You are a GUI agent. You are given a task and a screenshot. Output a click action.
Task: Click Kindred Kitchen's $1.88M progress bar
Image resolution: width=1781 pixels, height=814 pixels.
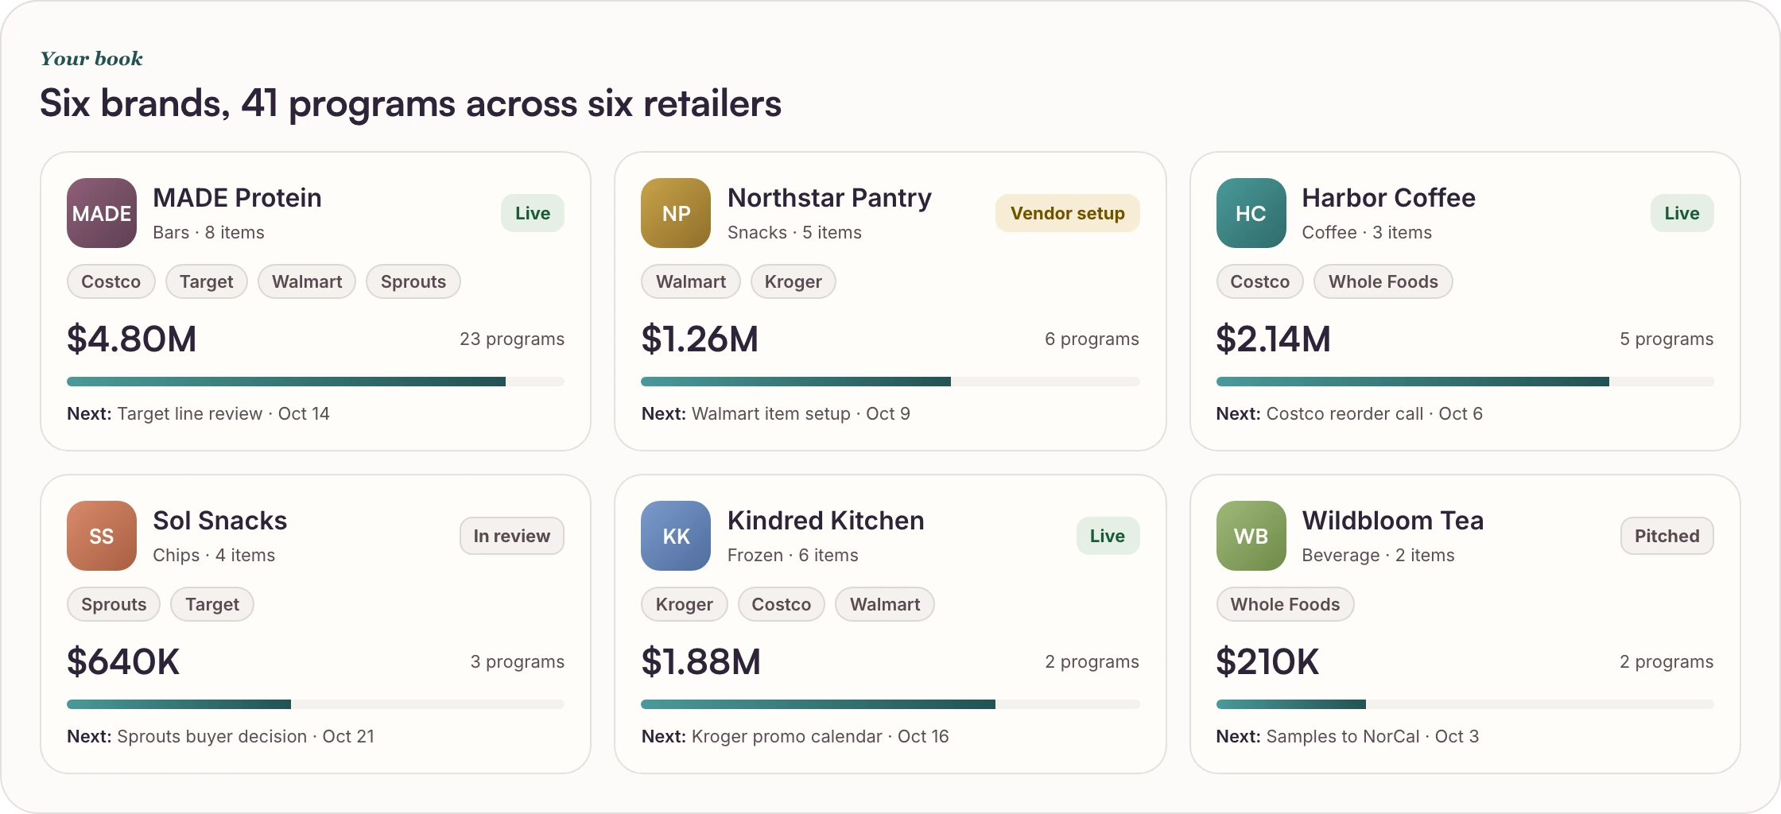click(x=890, y=704)
